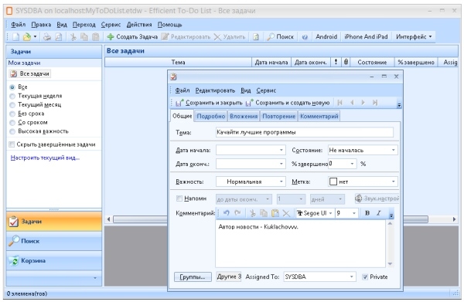Switch to the Вложения tab
The width and height of the screenshot is (464, 302).
point(244,117)
